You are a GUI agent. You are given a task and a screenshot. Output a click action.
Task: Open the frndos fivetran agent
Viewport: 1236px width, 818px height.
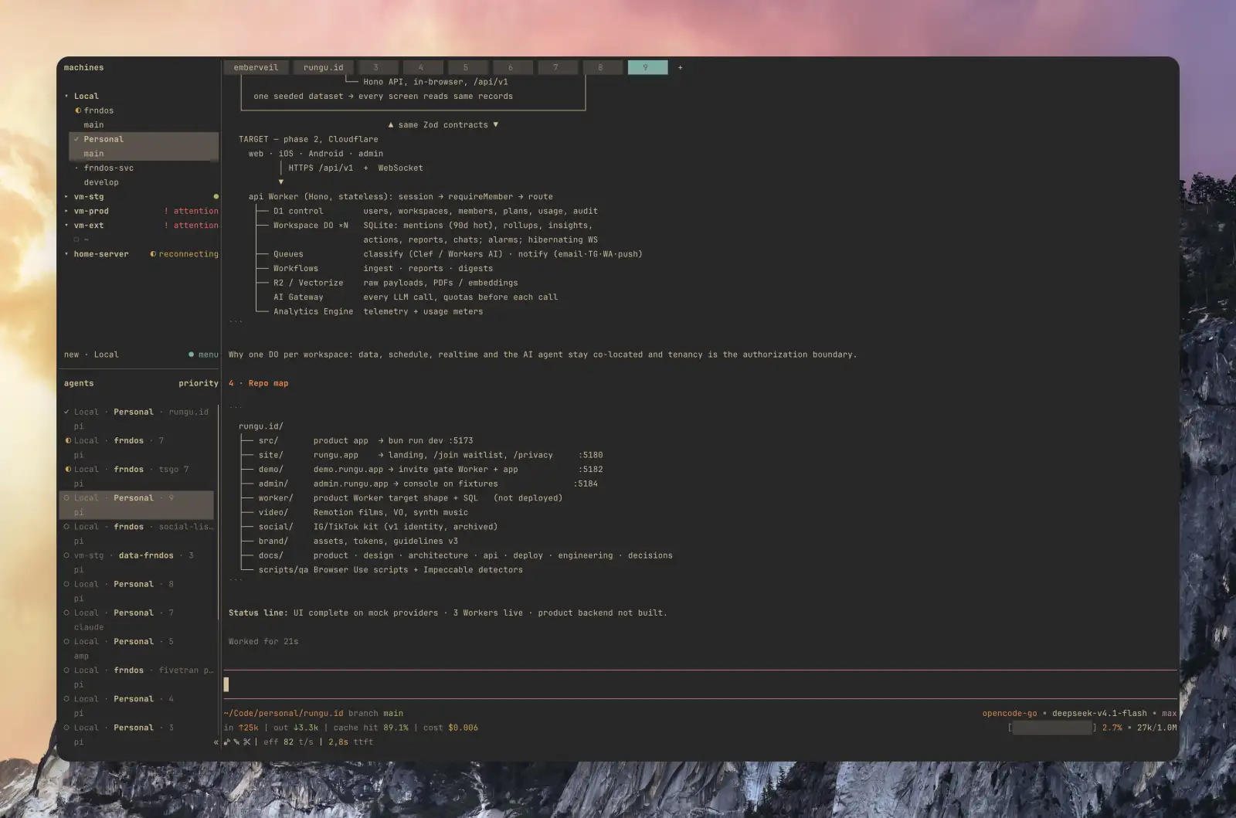[x=138, y=677]
